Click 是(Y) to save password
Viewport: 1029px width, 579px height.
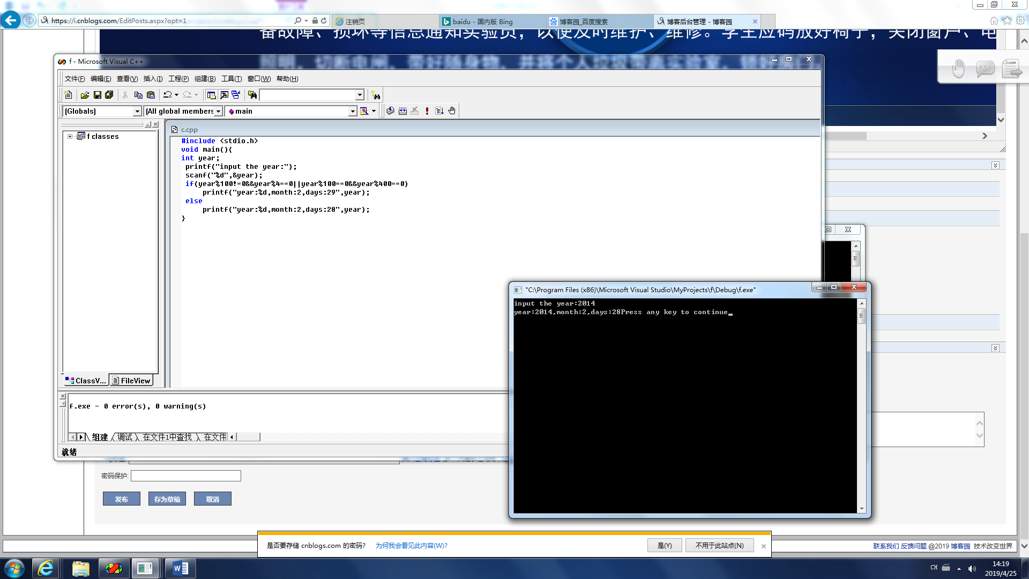(x=665, y=545)
